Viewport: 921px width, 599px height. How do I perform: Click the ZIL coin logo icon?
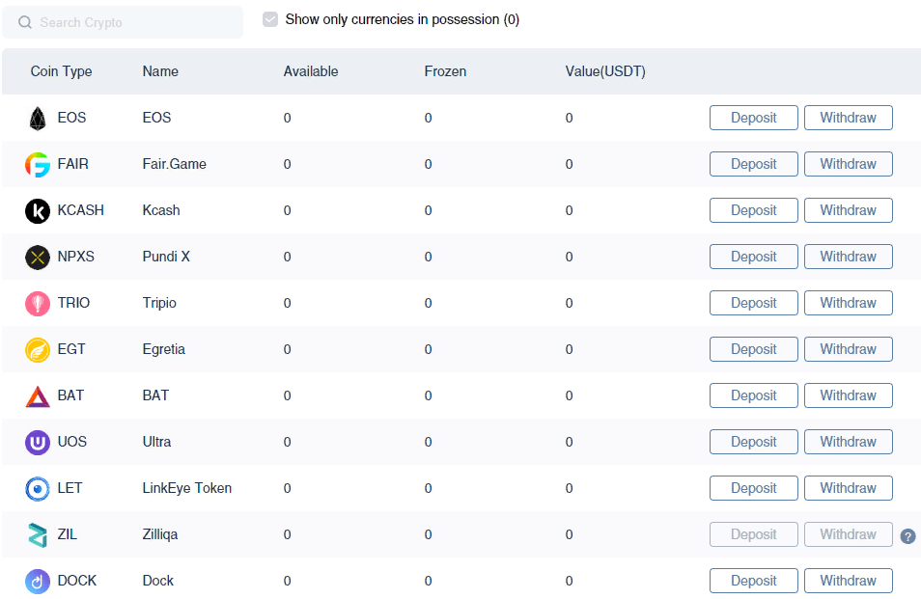(38, 535)
